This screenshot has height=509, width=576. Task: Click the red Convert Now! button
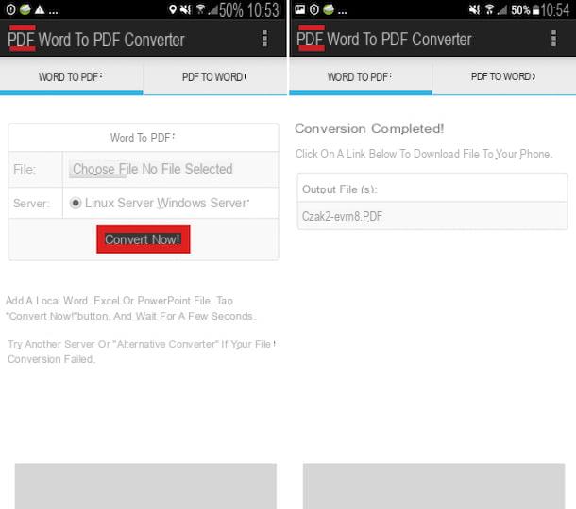144,239
